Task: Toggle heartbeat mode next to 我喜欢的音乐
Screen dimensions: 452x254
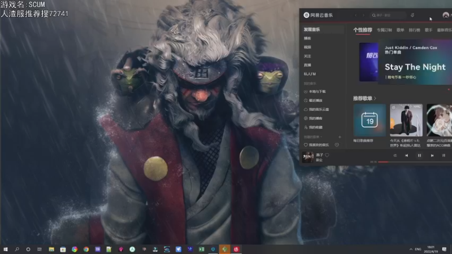Action: (337, 145)
